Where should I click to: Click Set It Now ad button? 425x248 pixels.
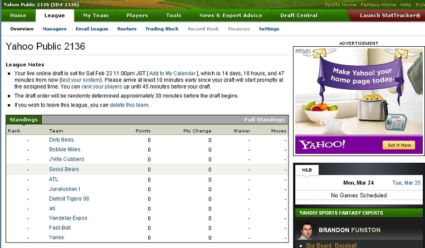[x=399, y=145]
